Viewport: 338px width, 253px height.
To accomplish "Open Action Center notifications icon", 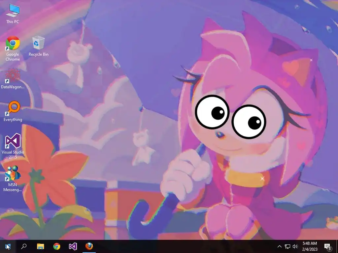I will point(327,246).
